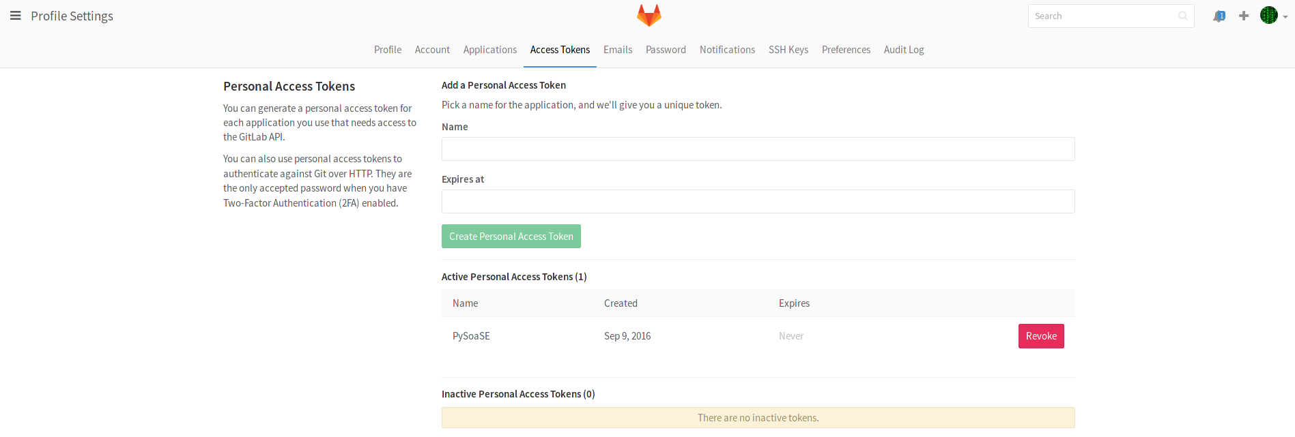Focus the Search field

tap(1111, 16)
